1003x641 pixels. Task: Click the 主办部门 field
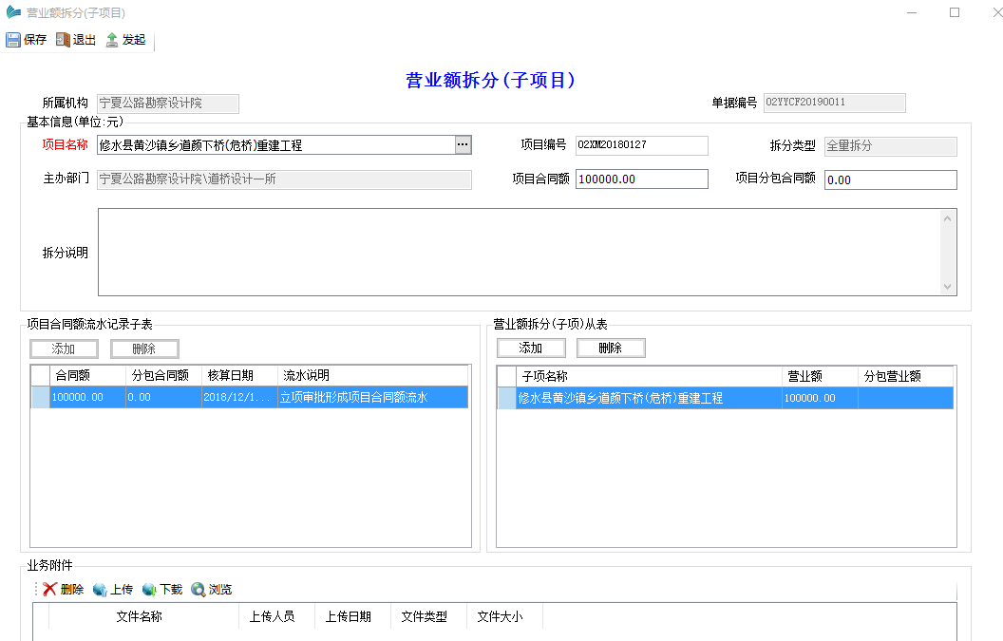[284, 179]
